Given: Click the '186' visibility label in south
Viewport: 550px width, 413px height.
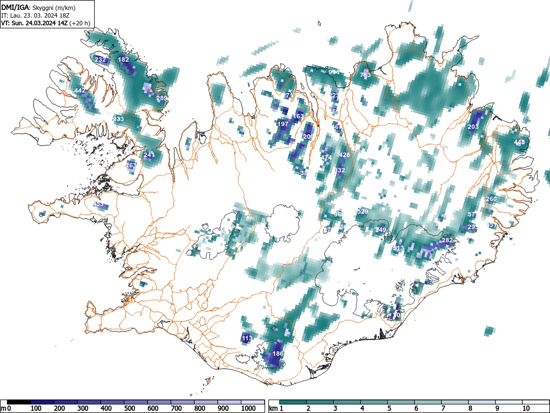Looking at the screenshot, I should pos(278,354).
